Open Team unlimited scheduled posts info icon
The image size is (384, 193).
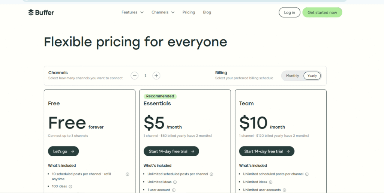[307, 174]
